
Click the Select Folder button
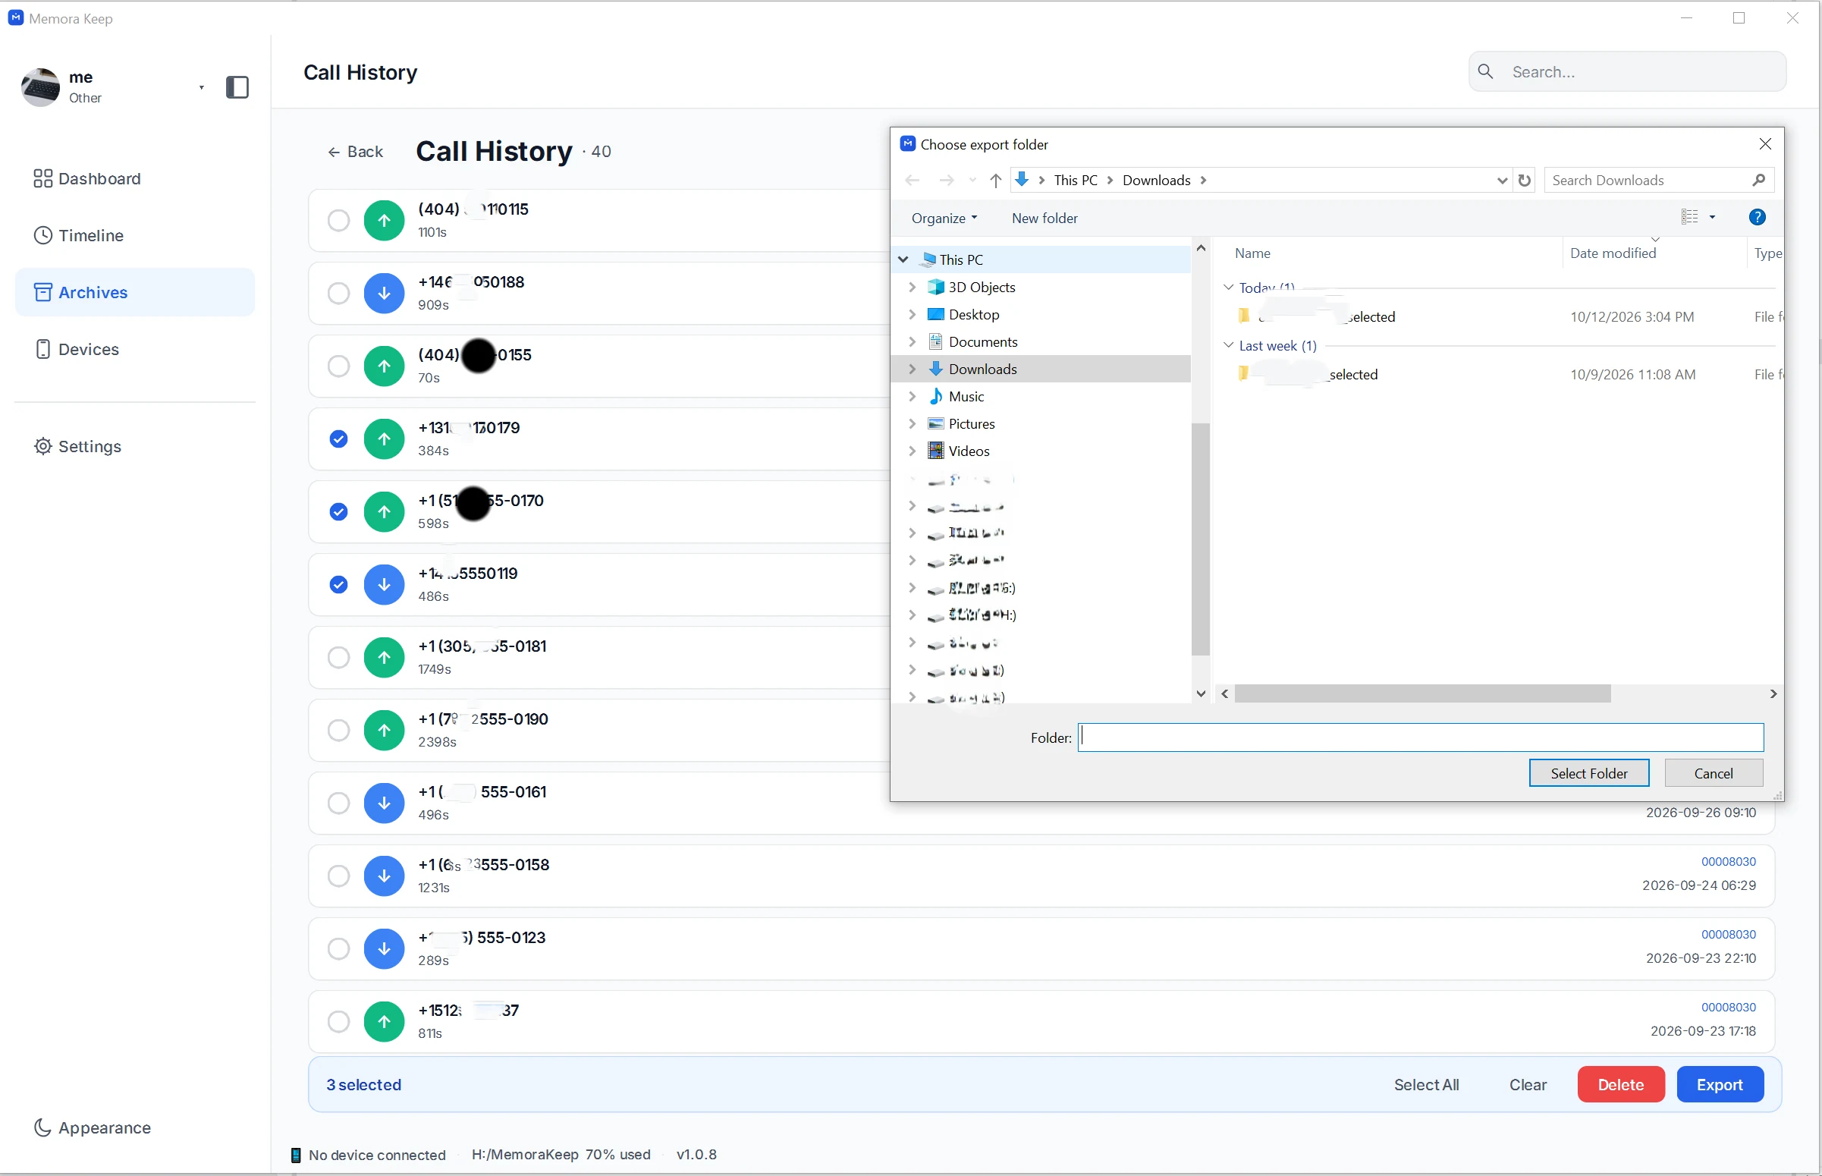(1588, 774)
